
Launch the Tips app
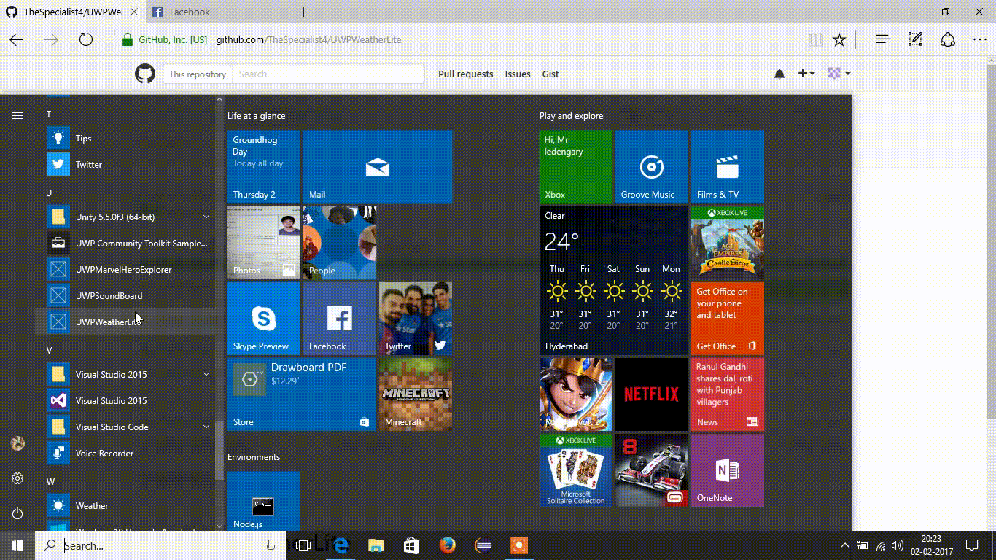pyautogui.click(x=125, y=138)
